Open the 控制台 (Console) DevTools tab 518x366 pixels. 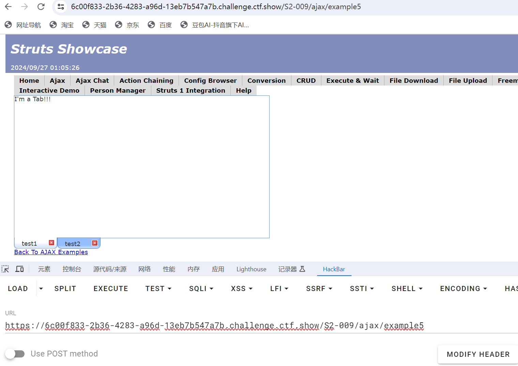coord(72,269)
